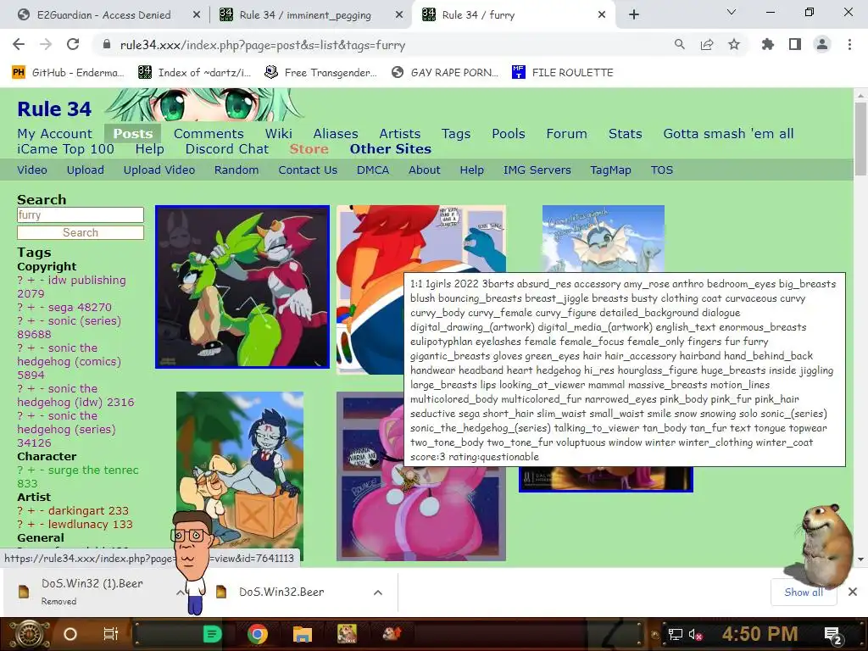The height and width of the screenshot is (651, 868).
Task: Go back to the previous page
Action: tap(19, 45)
